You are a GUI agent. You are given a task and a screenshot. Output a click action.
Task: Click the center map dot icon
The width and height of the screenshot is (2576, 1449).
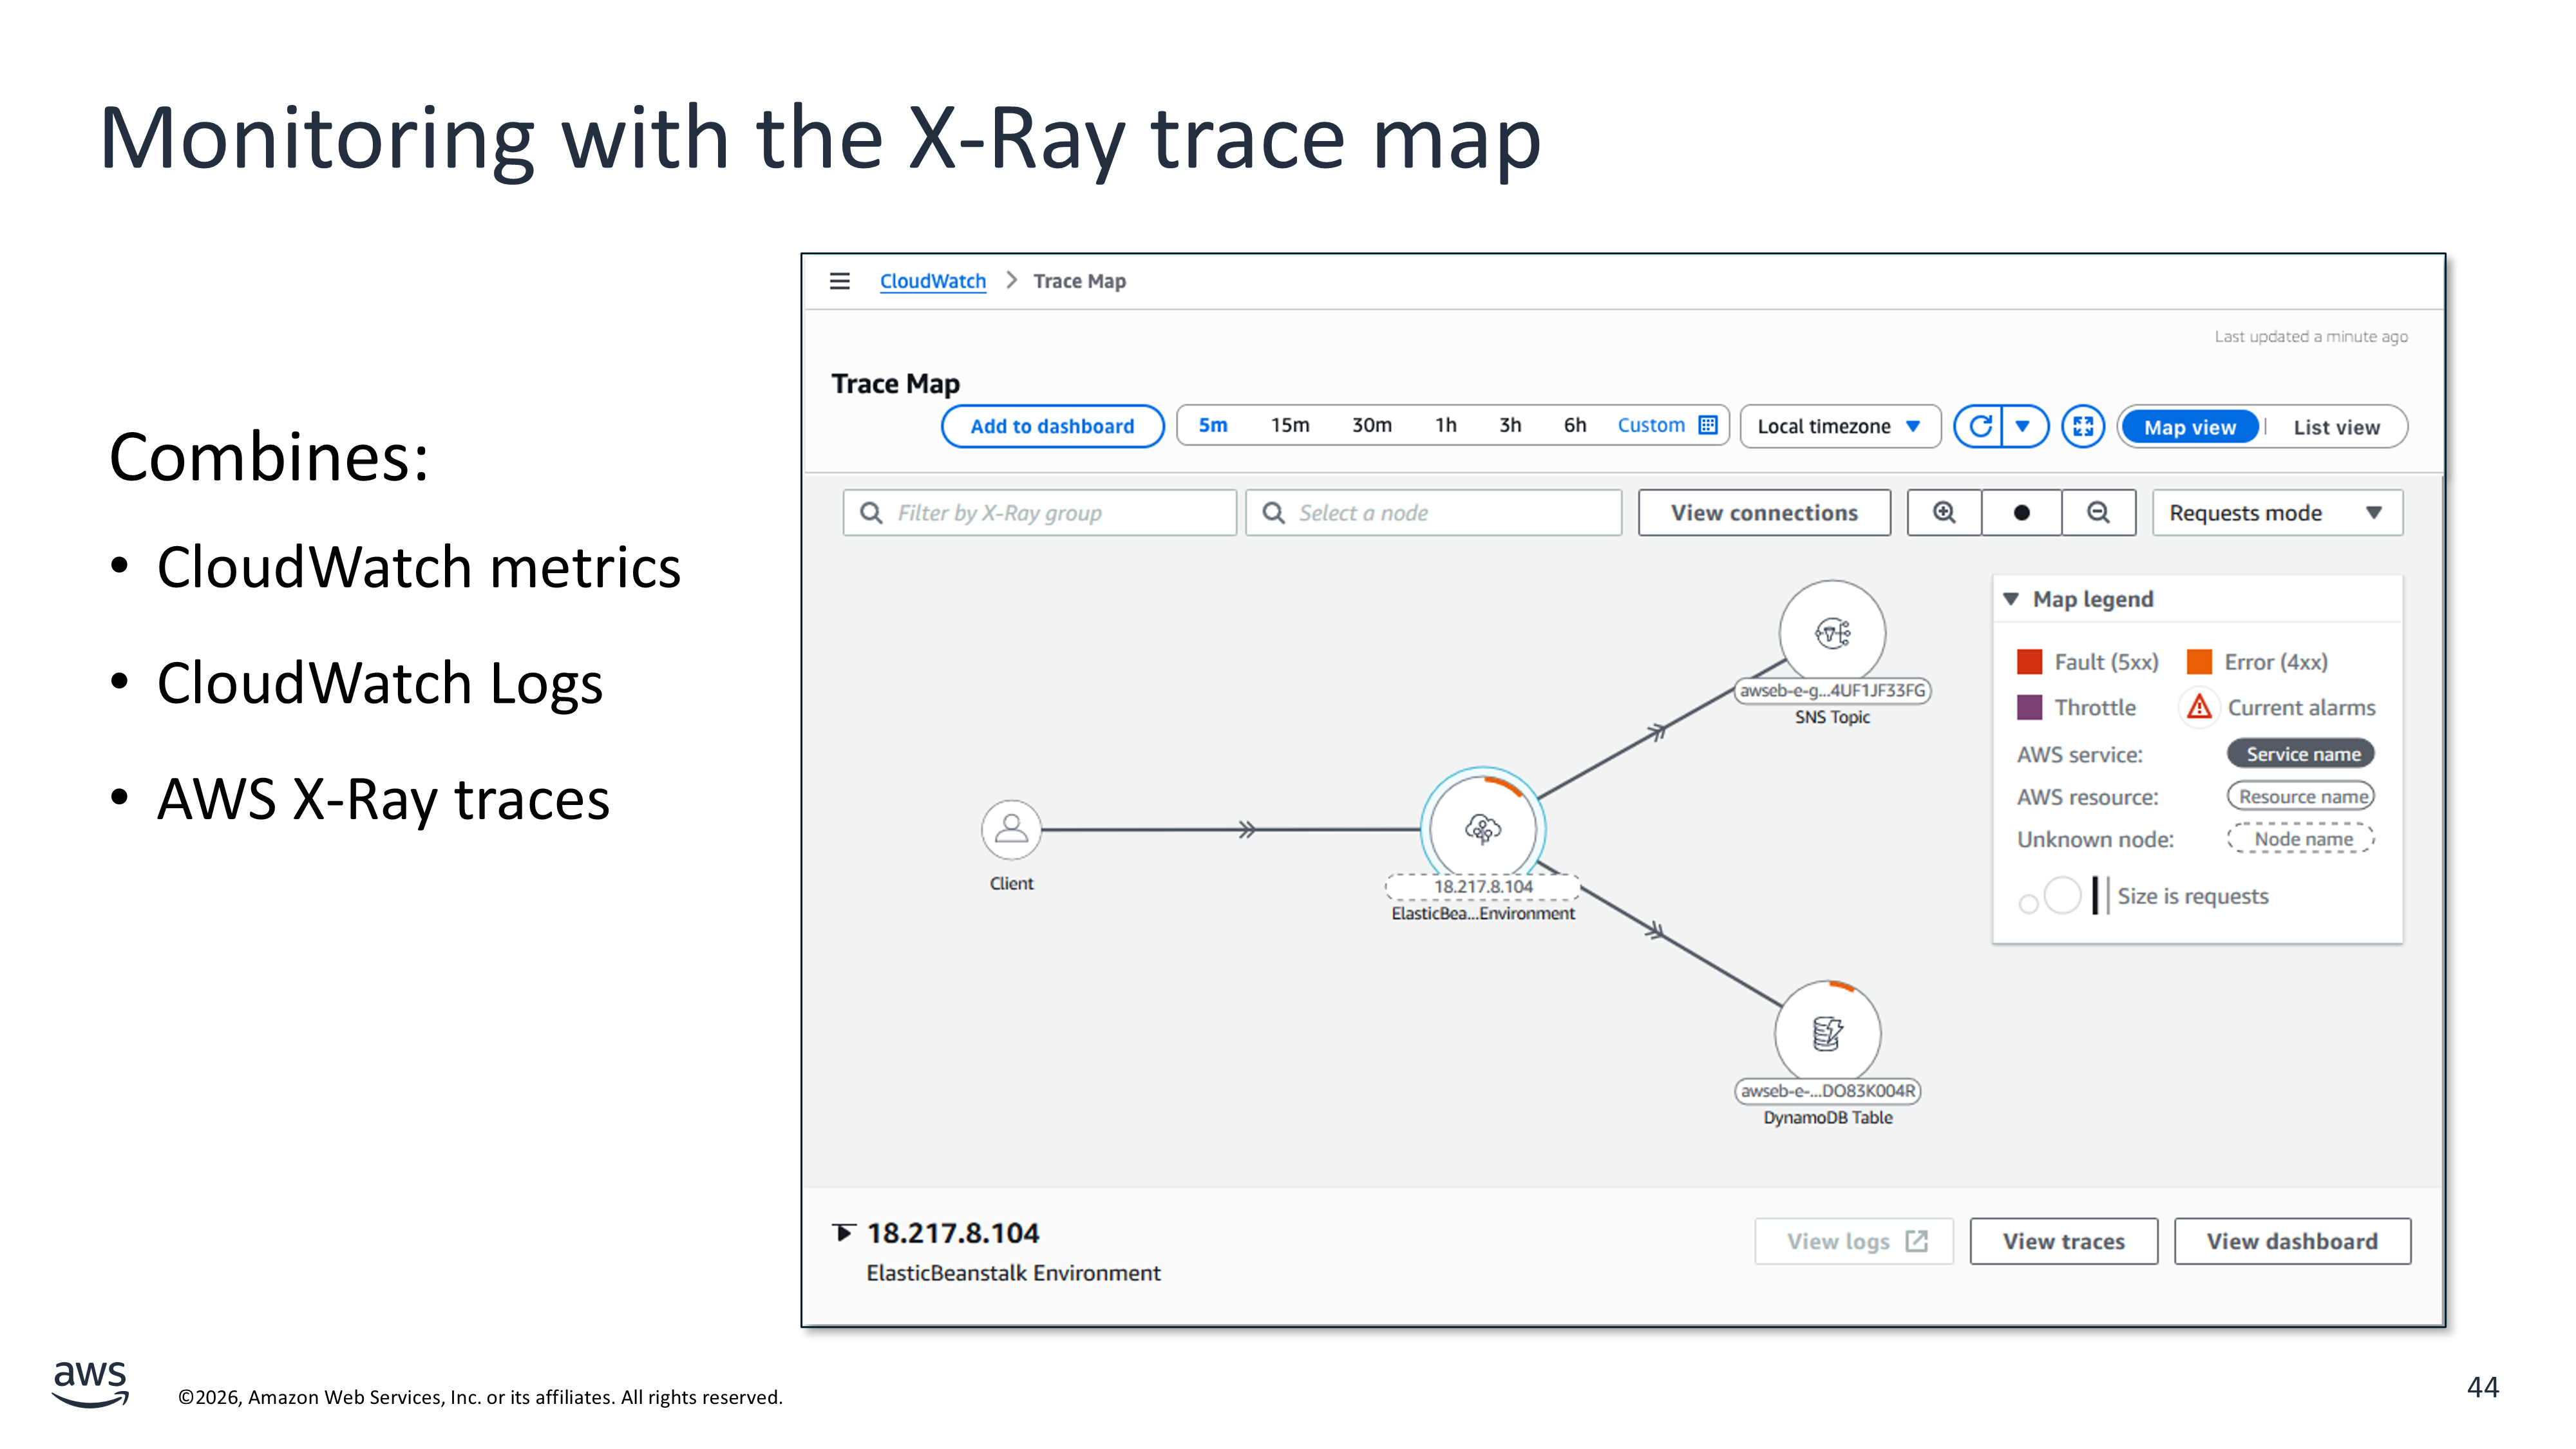pos(2021,513)
